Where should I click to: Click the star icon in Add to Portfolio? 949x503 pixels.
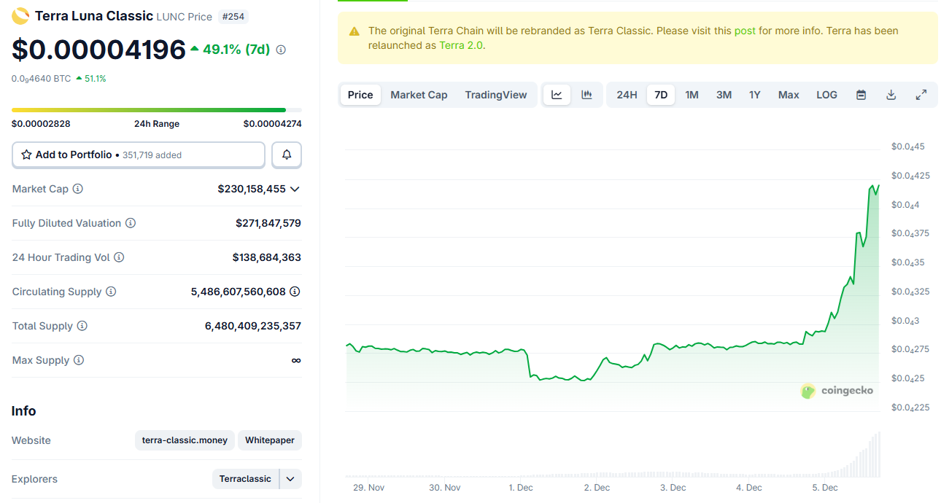point(26,155)
